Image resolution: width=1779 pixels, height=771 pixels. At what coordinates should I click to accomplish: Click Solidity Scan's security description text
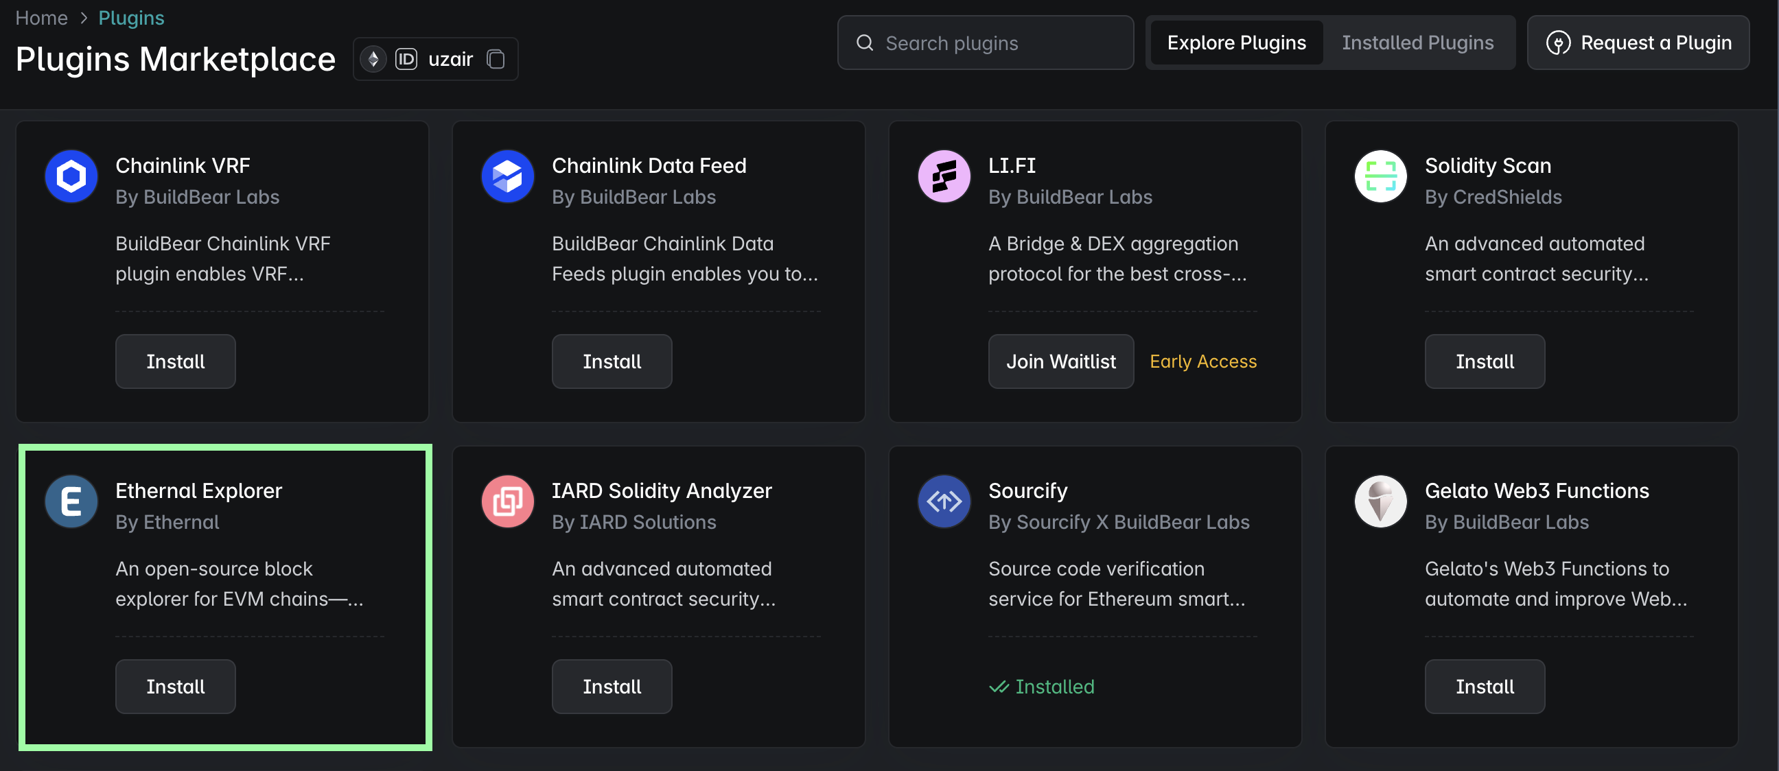(x=1537, y=259)
